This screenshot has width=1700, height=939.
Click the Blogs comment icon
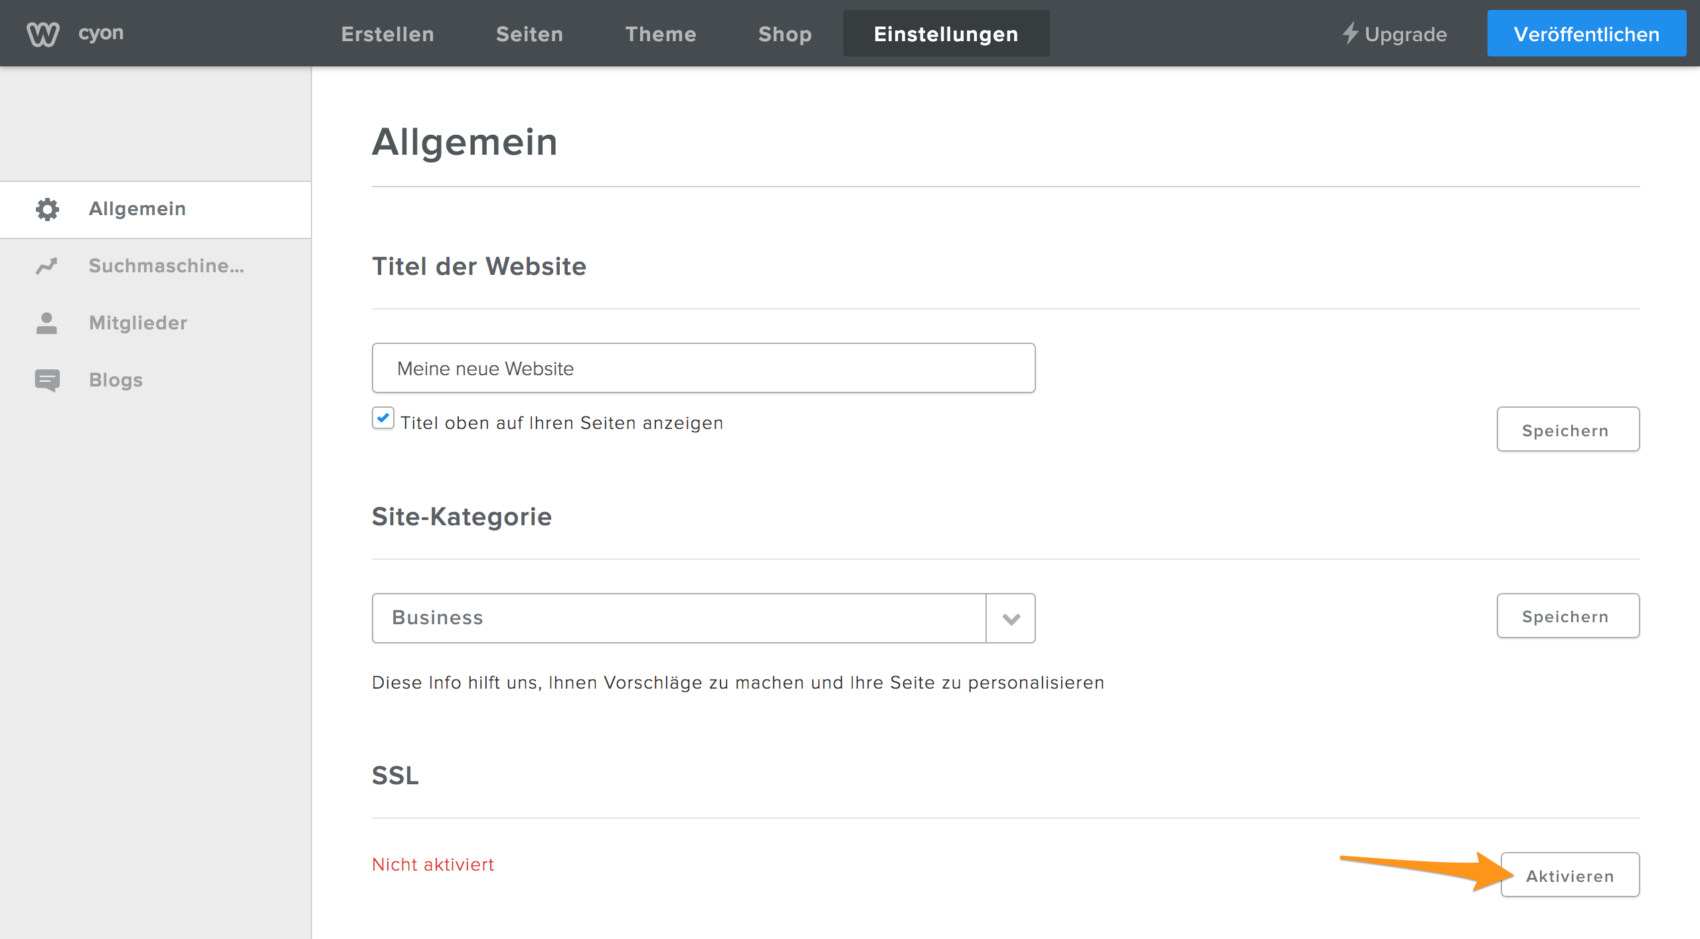pos(46,379)
